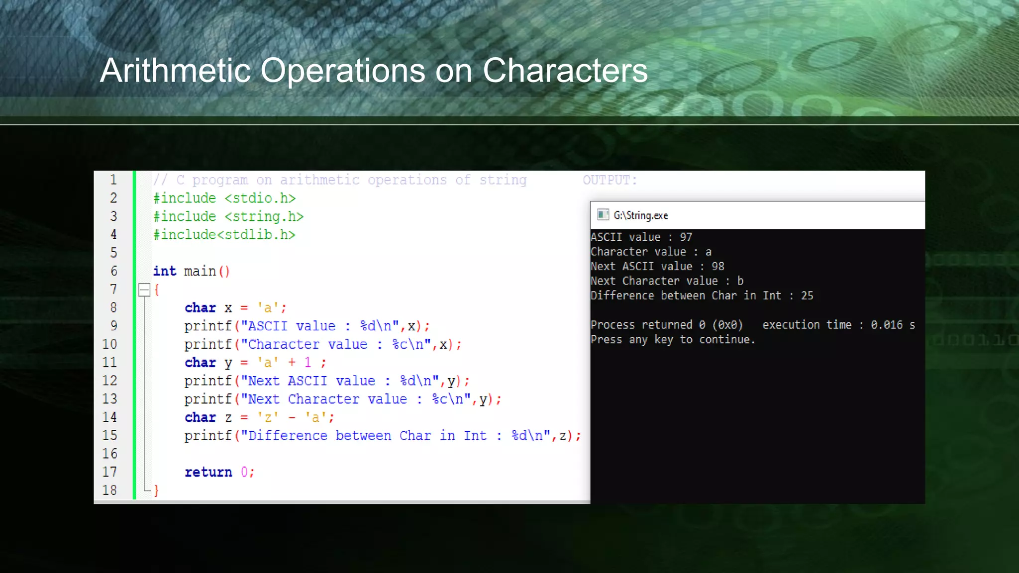Click 'Press any key to continue.' text

click(673, 339)
